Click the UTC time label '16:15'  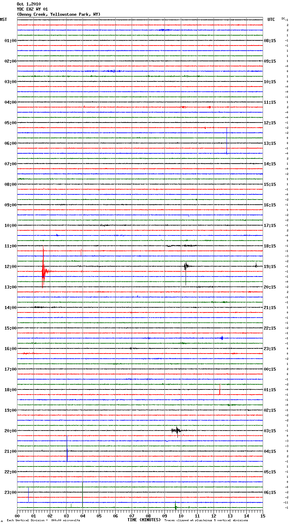coord(270,205)
